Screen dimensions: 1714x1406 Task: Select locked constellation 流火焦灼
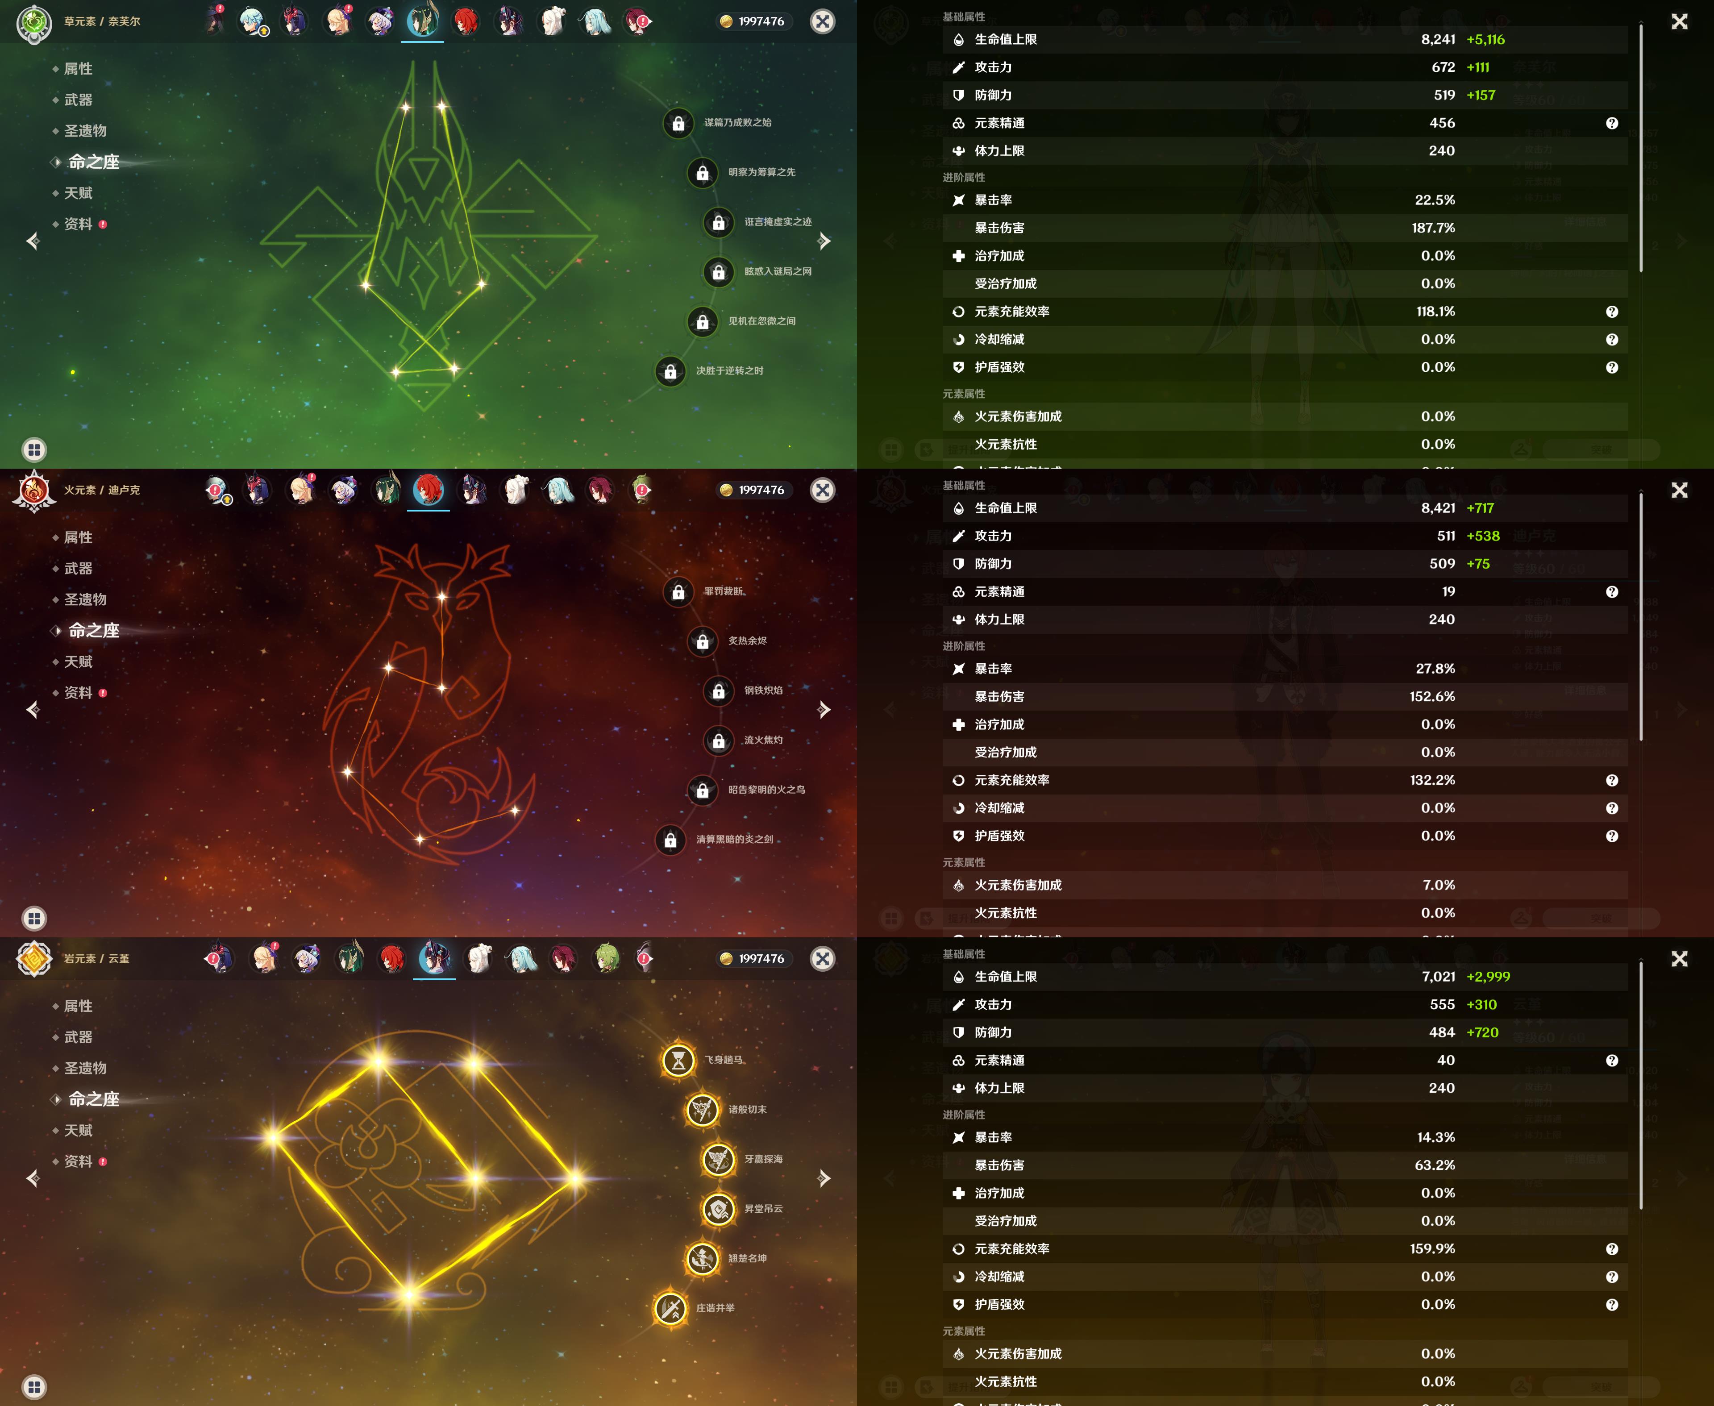point(719,740)
